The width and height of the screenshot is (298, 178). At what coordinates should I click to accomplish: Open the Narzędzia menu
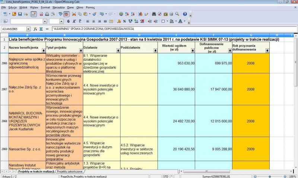coord(58,7)
